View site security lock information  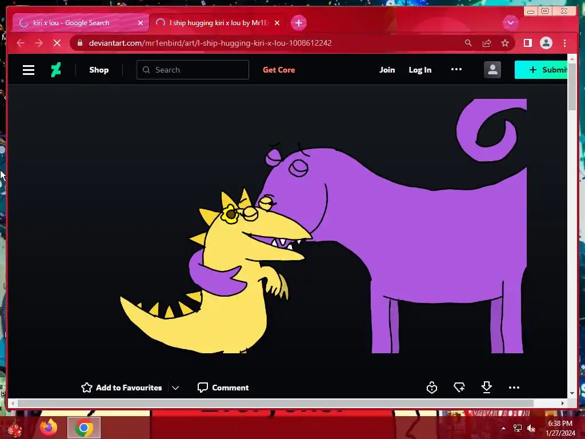[x=80, y=43]
